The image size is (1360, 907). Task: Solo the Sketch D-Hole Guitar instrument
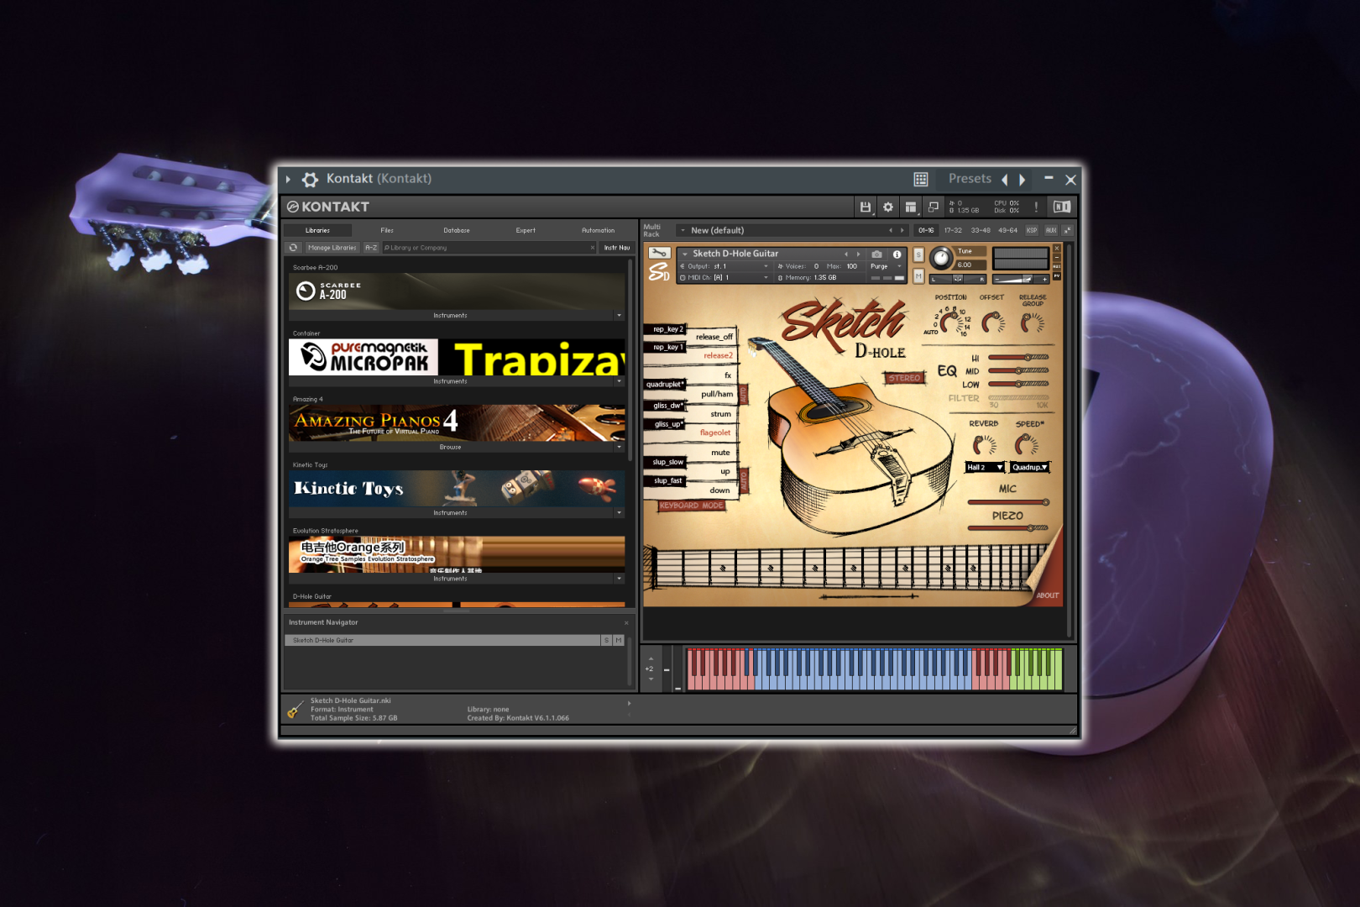pos(918,254)
